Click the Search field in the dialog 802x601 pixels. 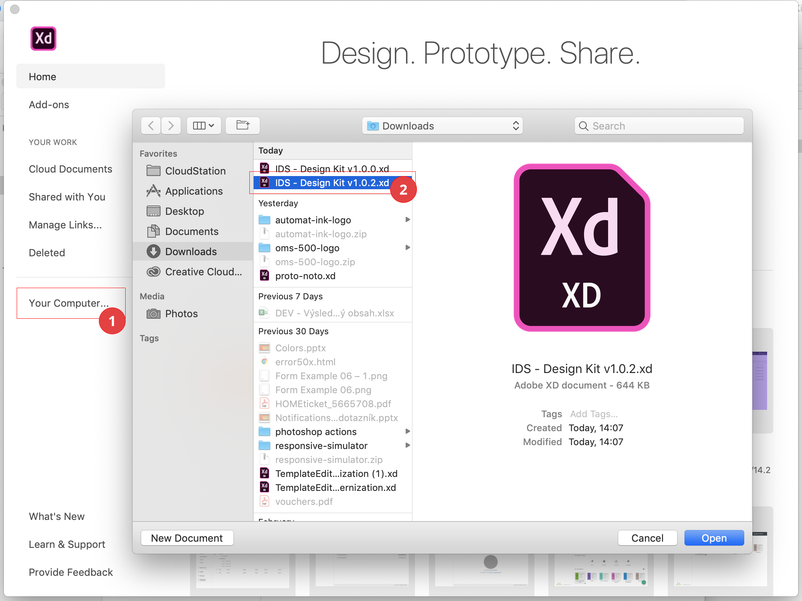pos(659,126)
